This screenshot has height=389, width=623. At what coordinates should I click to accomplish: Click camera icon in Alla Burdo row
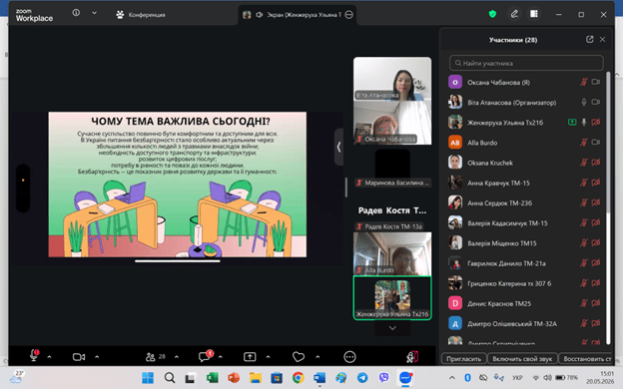[596, 142]
